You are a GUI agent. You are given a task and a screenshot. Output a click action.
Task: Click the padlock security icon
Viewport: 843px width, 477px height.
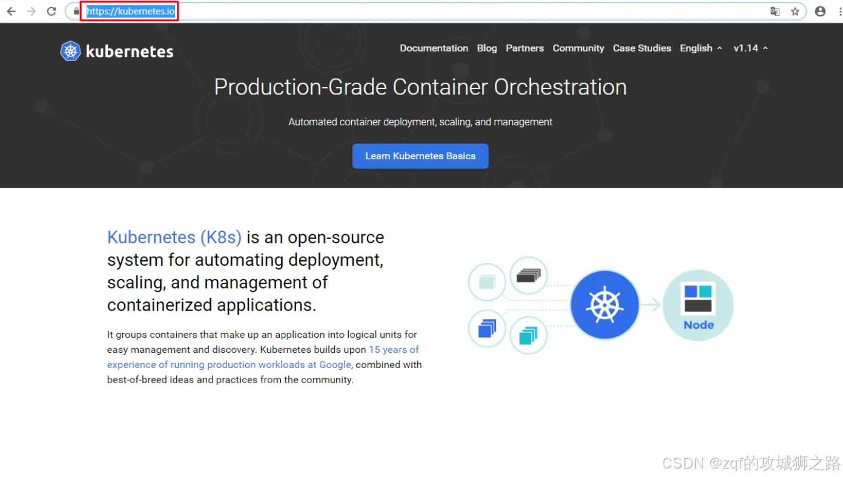point(76,12)
